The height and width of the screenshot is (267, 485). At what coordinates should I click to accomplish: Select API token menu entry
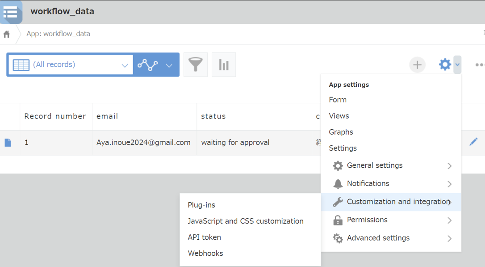pos(204,237)
